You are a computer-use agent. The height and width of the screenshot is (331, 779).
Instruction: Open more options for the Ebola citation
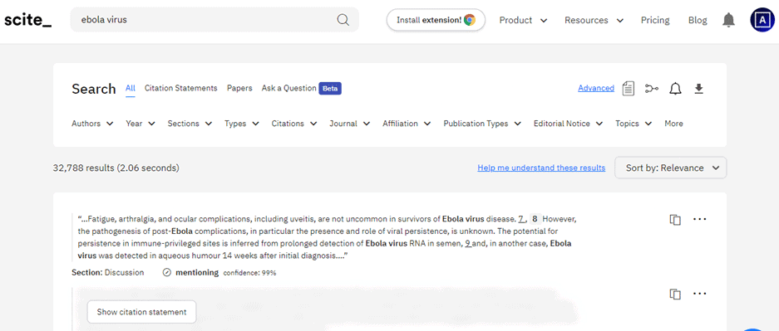click(x=699, y=219)
